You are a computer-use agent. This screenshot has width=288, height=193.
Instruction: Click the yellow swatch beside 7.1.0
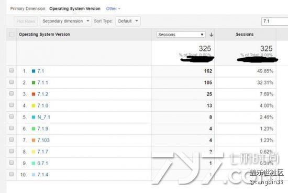click(x=34, y=105)
